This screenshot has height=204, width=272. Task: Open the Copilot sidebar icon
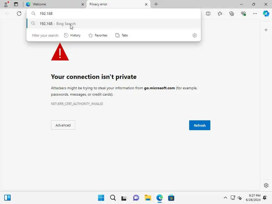266,14
